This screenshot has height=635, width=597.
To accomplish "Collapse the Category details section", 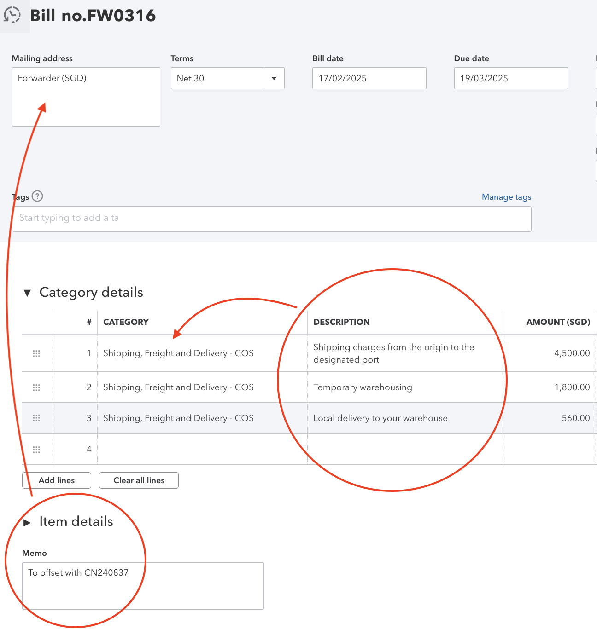I will 28,292.
